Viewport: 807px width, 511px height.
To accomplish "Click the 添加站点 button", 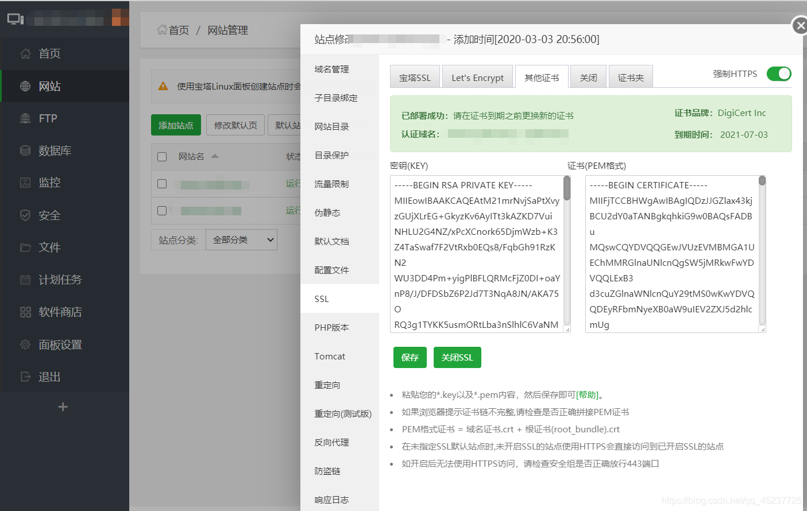I will [176, 125].
